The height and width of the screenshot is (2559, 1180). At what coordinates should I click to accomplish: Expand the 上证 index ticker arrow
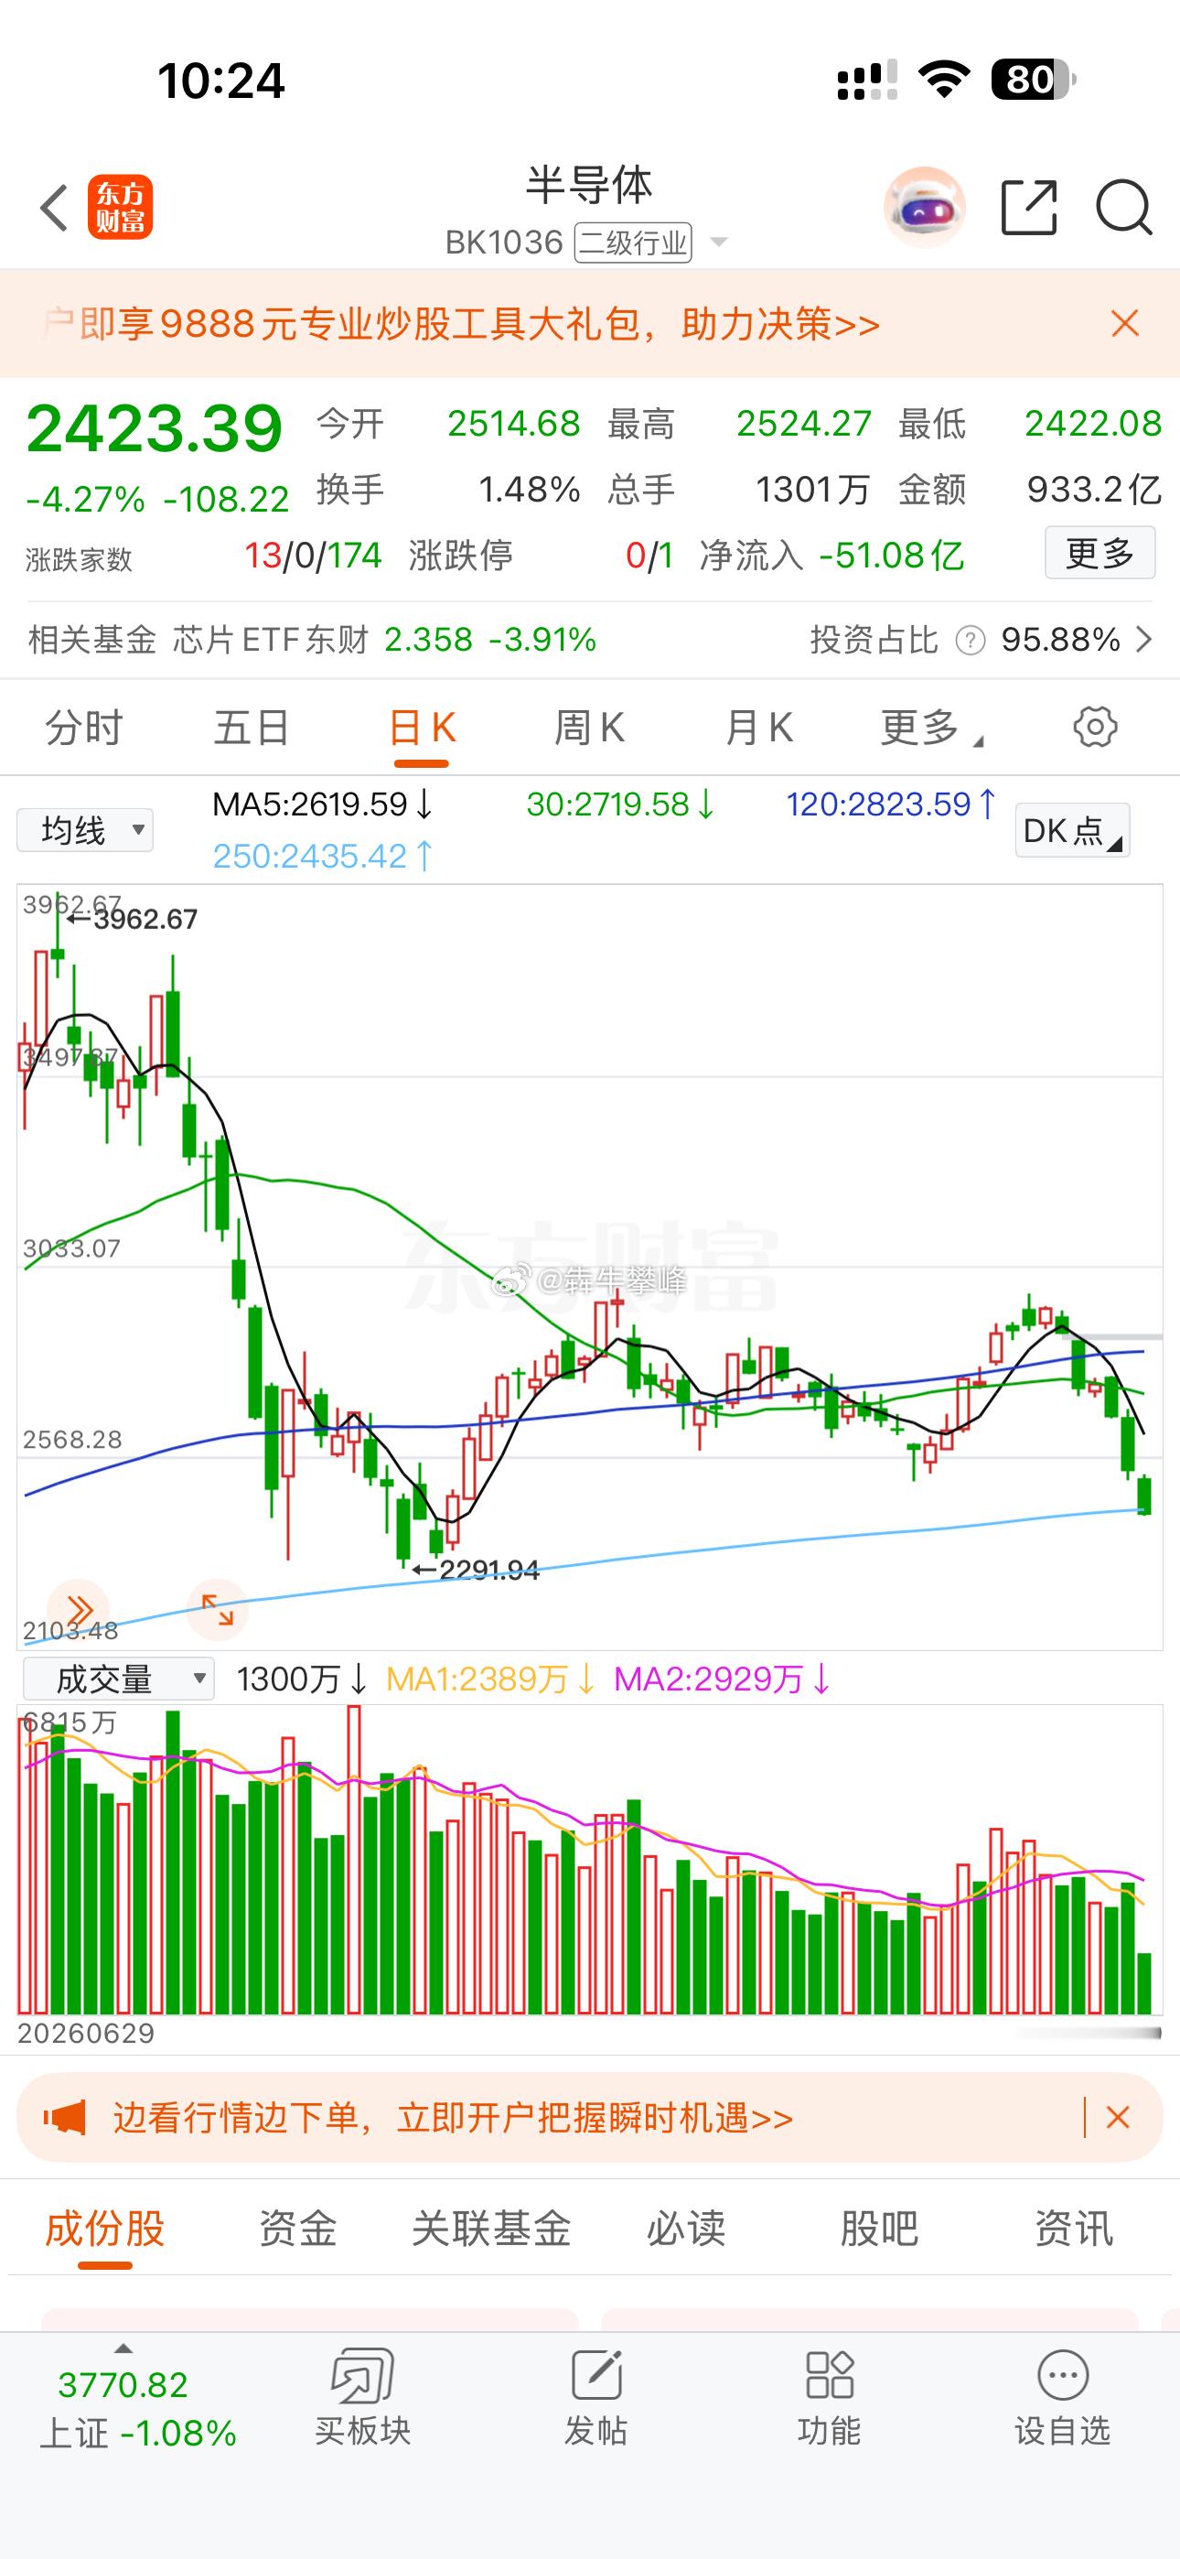click(123, 2348)
